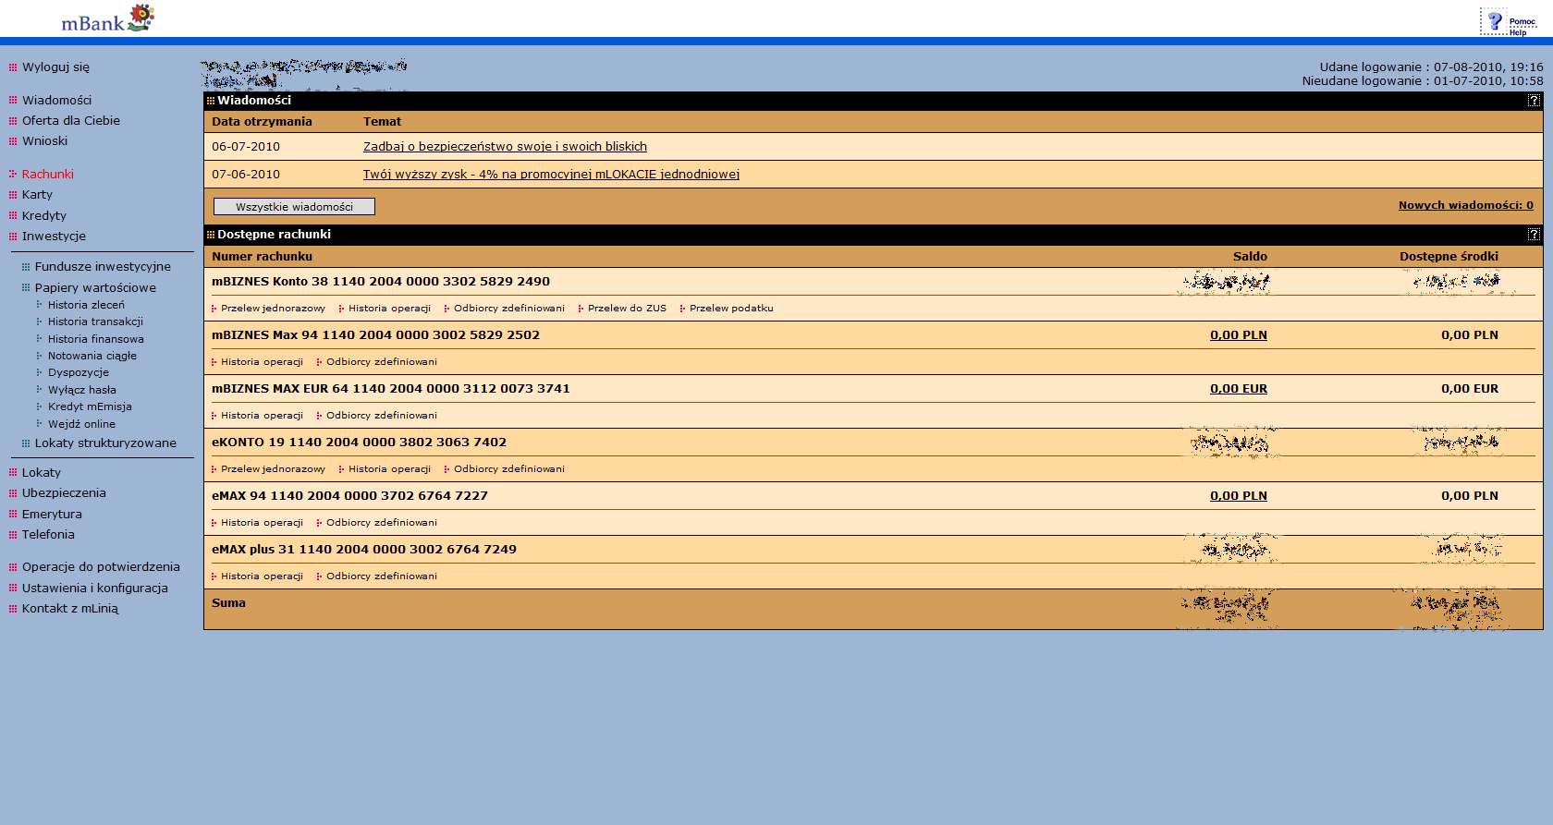This screenshot has width=1553, height=825.
Task: Click the mBank logo
Action: pos(107,18)
